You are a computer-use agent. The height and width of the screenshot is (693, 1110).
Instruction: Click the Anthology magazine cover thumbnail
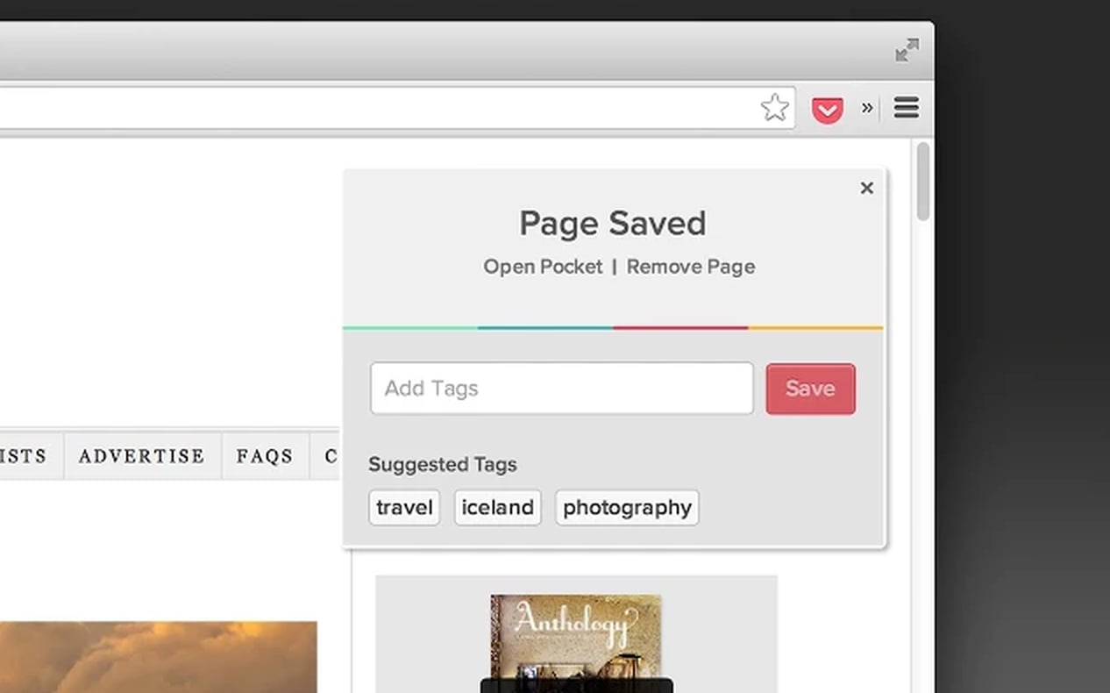(x=576, y=640)
